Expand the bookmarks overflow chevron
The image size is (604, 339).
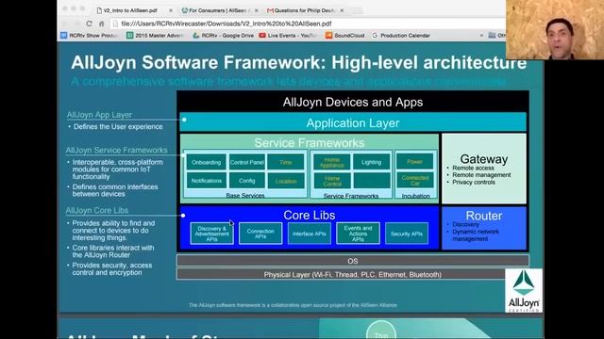(x=481, y=36)
